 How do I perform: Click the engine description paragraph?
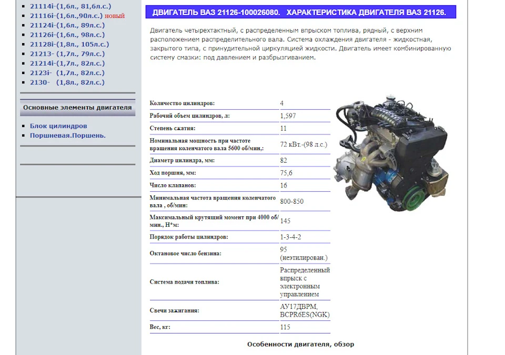[300, 44]
